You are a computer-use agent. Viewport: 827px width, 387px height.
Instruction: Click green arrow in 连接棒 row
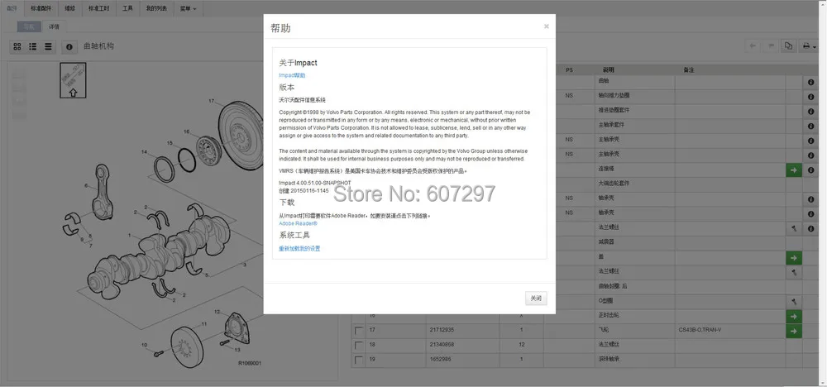tap(793, 170)
